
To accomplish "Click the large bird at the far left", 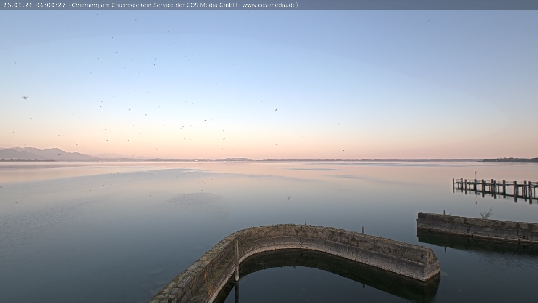I will (25, 98).
